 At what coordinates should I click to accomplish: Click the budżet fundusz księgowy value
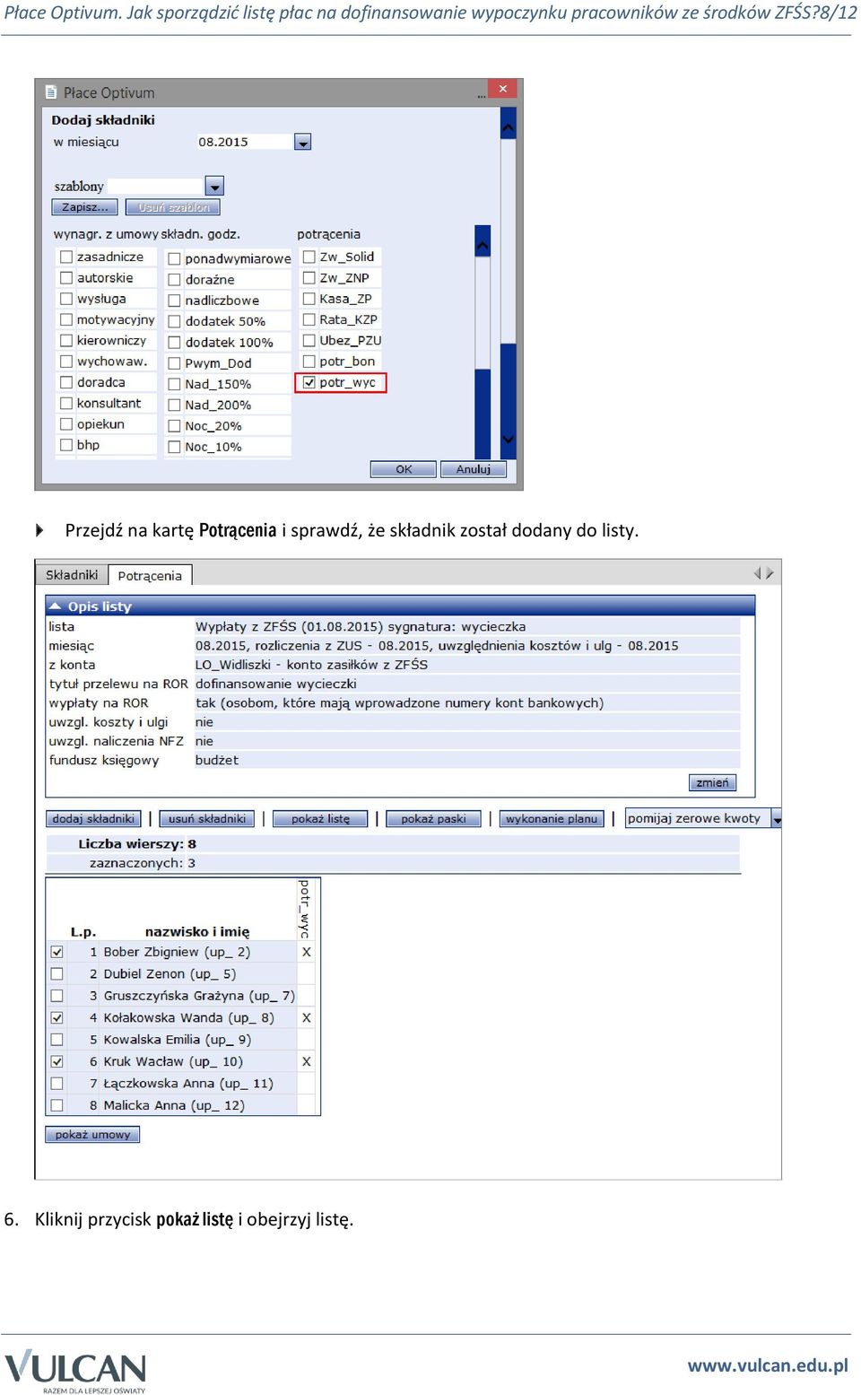tap(217, 760)
